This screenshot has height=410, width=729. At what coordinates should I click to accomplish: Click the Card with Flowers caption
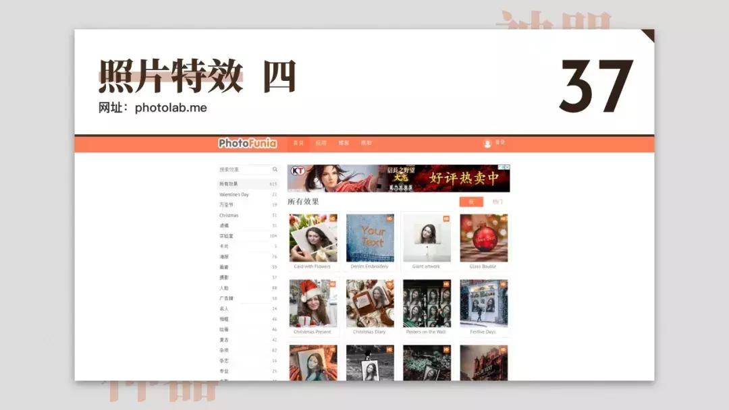(x=312, y=266)
